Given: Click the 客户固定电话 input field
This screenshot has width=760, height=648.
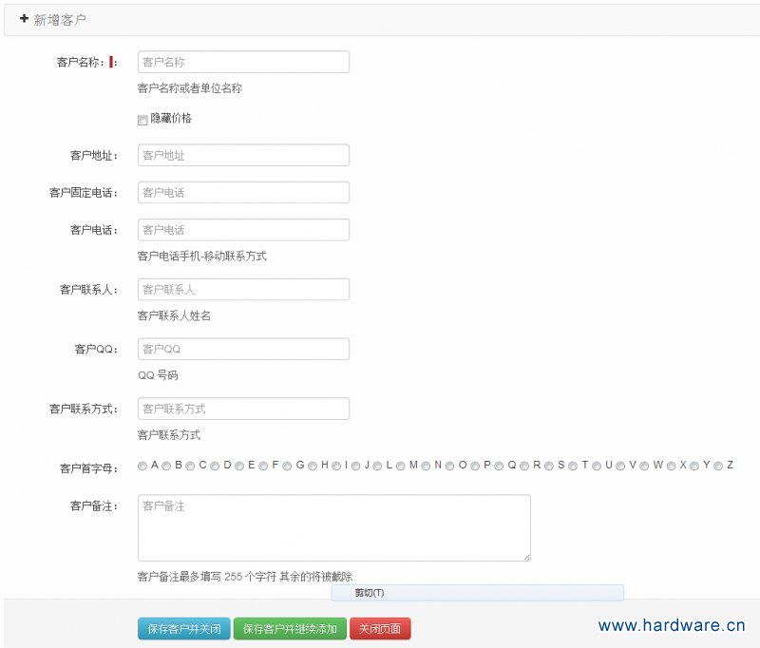Looking at the screenshot, I should click(x=243, y=192).
